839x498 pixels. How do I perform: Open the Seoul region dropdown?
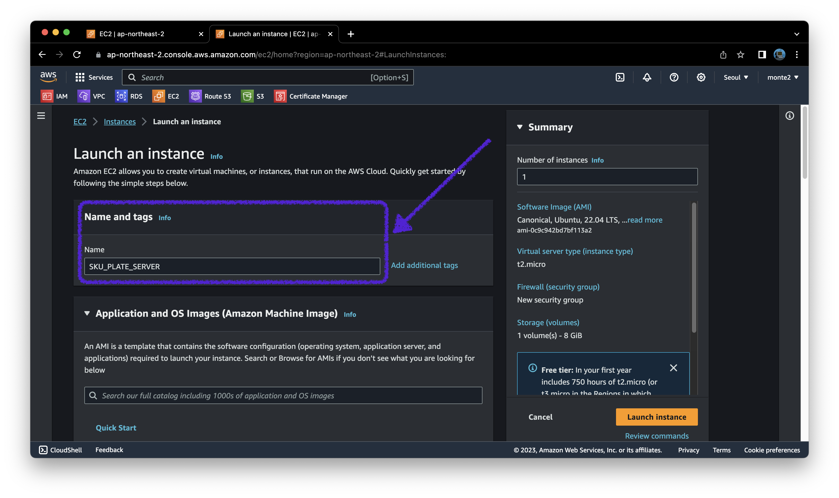tap(735, 78)
